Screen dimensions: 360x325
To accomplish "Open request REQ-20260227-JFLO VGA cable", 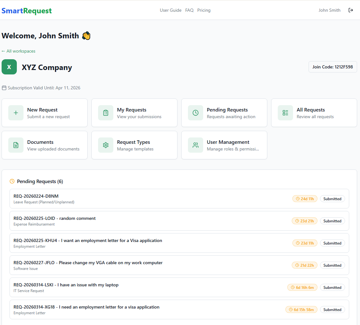I will (x=179, y=265).
